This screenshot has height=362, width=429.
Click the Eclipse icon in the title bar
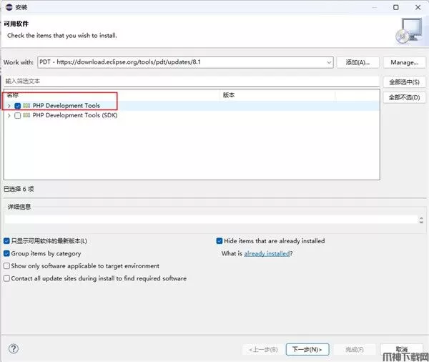[x=9, y=7]
